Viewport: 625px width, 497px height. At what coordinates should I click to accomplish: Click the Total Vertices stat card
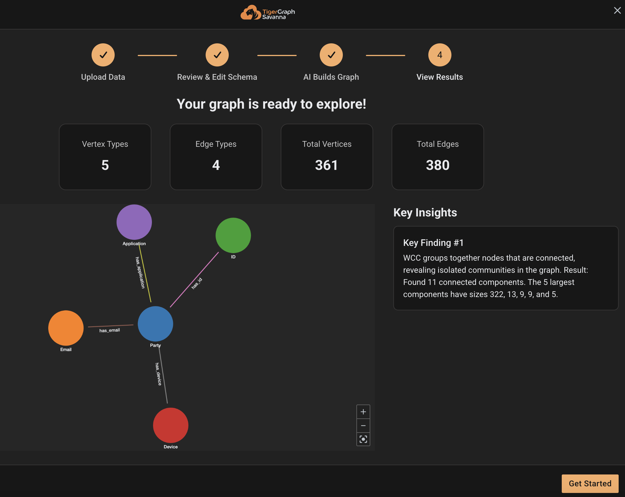pyautogui.click(x=327, y=157)
